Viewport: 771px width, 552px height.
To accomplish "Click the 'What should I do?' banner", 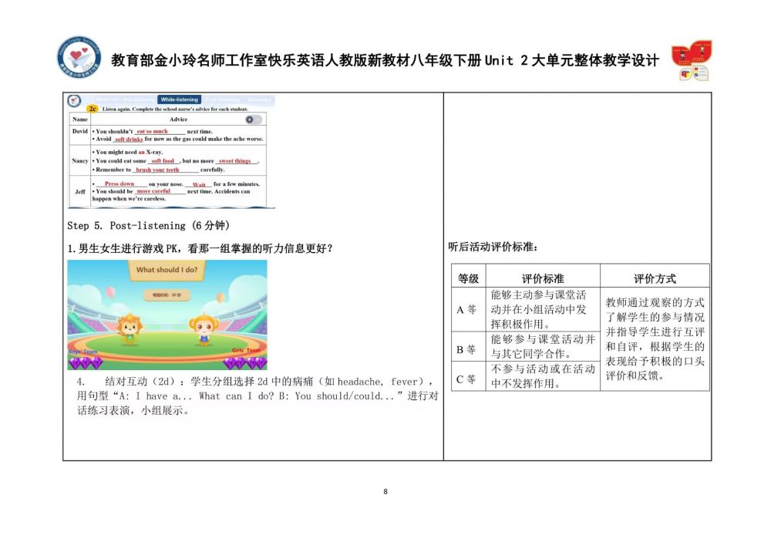I will coord(167,270).
